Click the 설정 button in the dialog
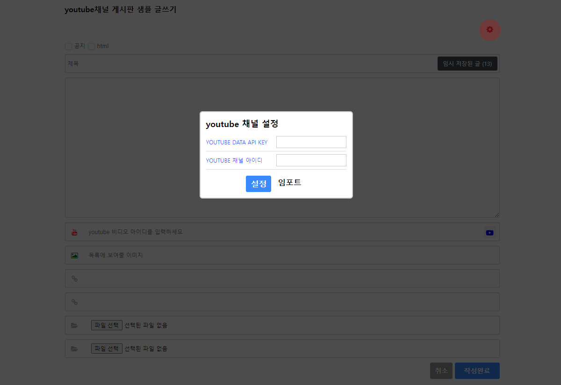Screen dimensions: 561x385 [x=259, y=184]
